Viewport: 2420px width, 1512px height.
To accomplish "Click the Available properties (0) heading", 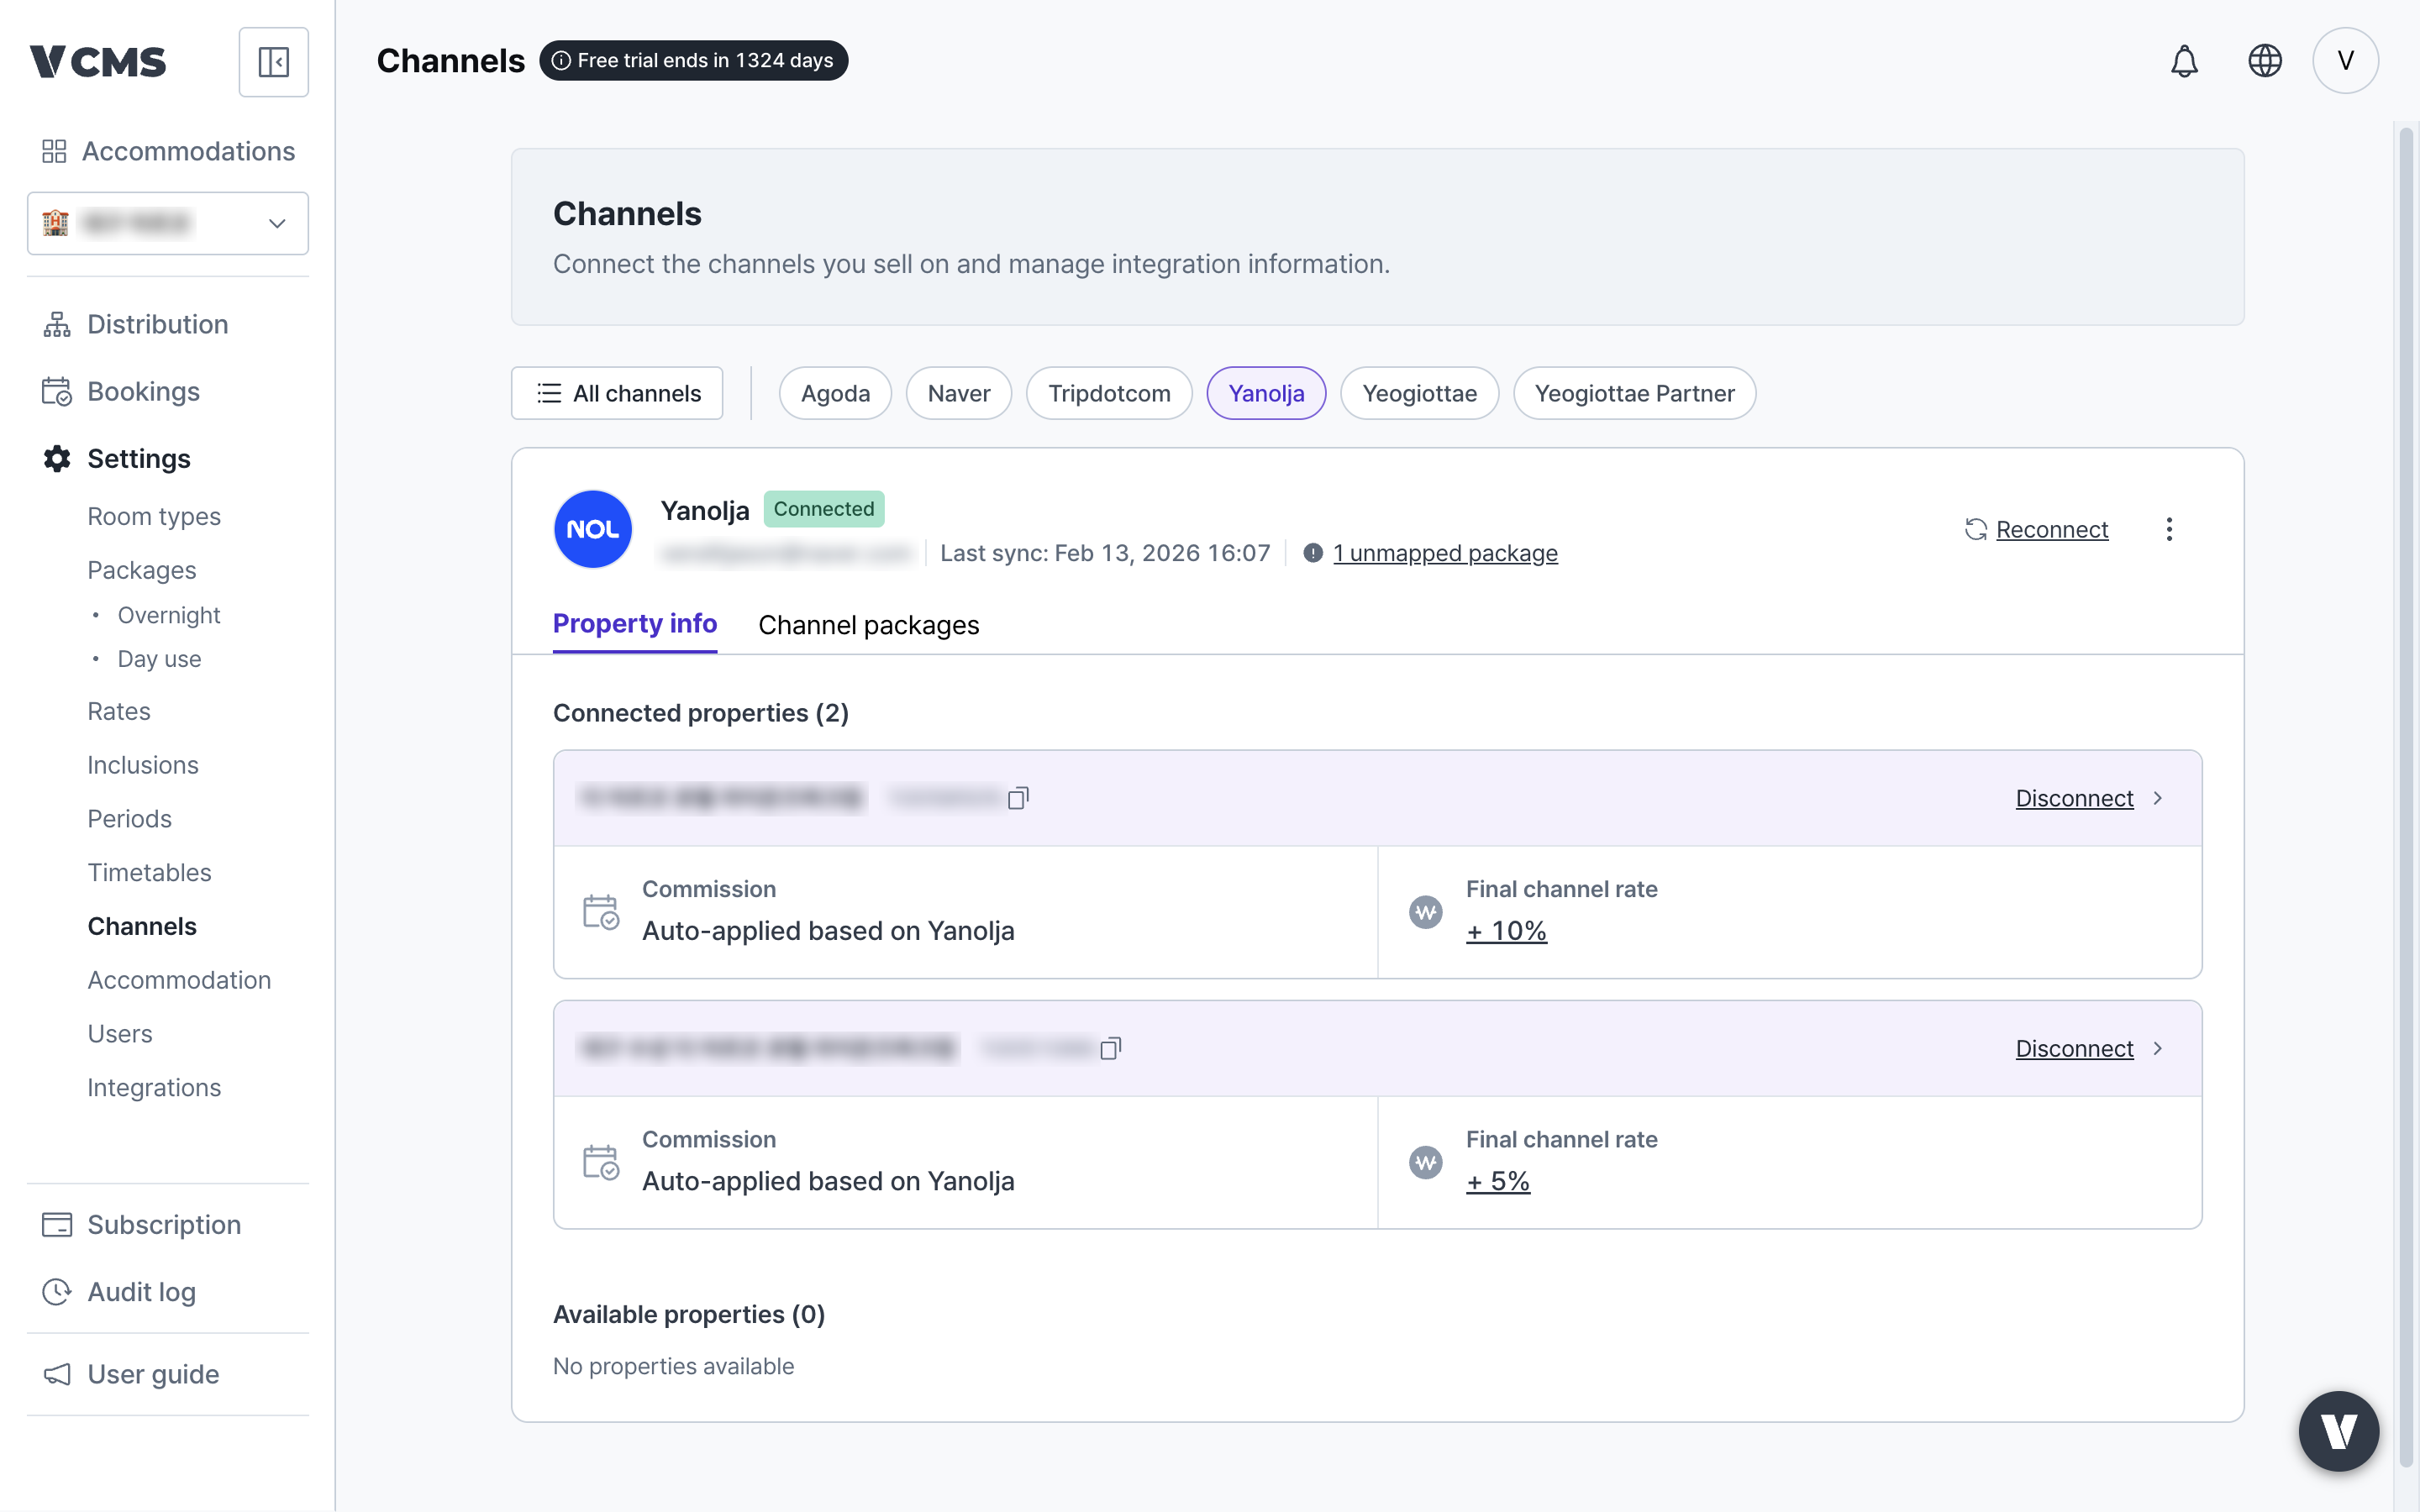I will point(689,1314).
